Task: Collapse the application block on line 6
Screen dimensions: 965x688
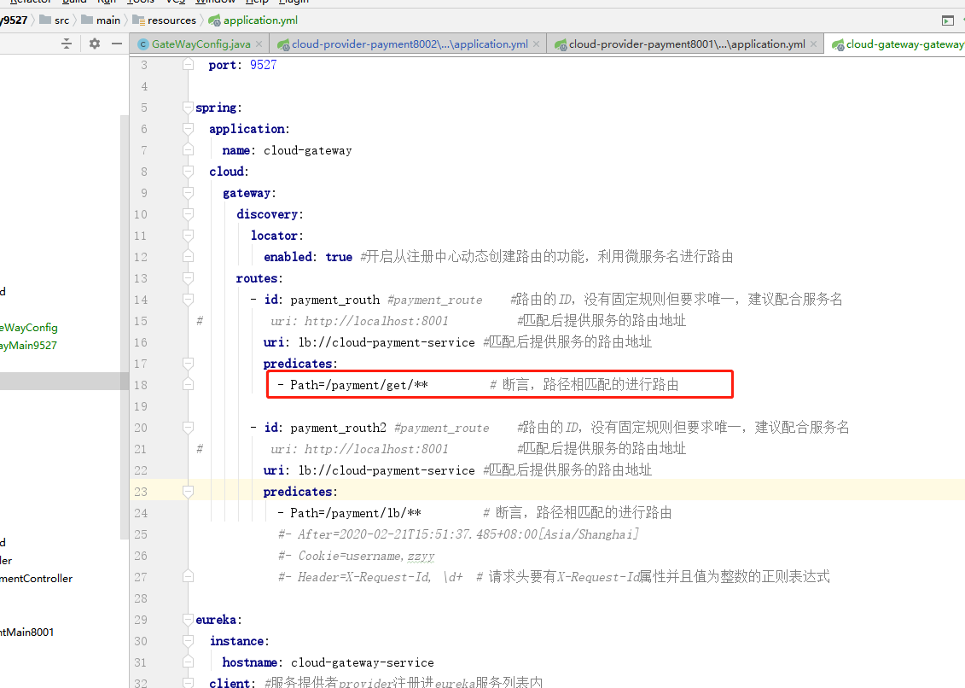Action: point(189,129)
